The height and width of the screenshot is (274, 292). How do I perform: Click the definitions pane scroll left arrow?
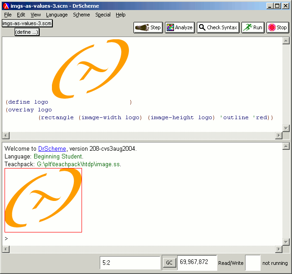tap(6, 135)
